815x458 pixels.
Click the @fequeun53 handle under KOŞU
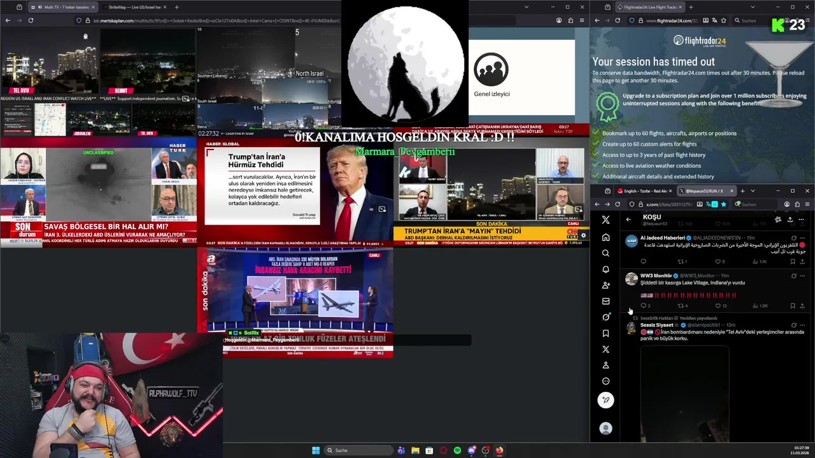655,224
